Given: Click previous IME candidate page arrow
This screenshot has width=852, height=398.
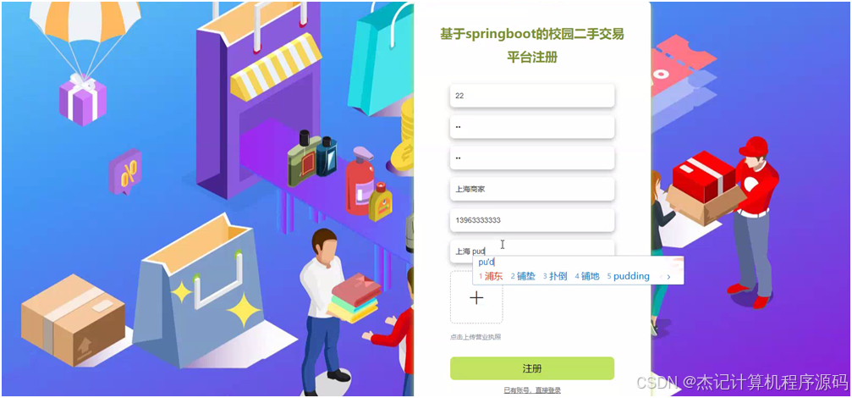Looking at the screenshot, I should (x=660, y=277).
